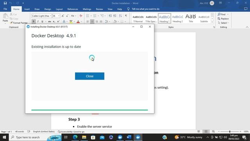Click the Shading paint bucket icon
Image resolution: width=250 pixels, height=141 pixels.
[115, 22]
